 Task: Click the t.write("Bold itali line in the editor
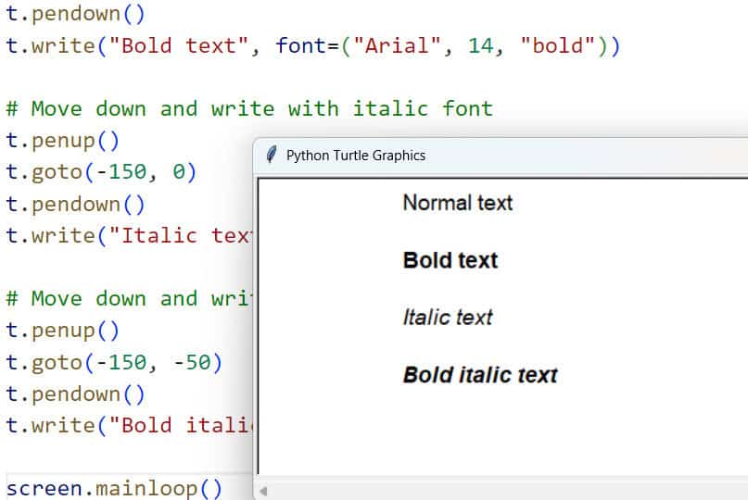128,425
